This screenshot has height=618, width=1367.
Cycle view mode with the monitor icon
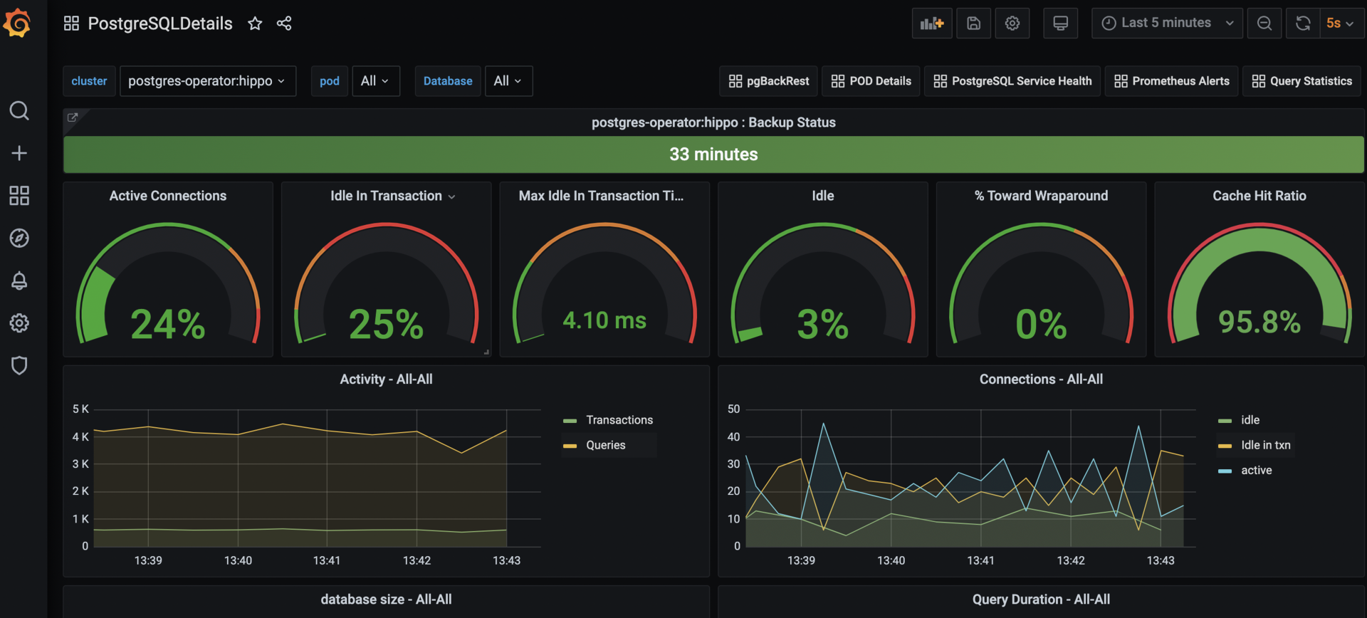point(1060,23)
